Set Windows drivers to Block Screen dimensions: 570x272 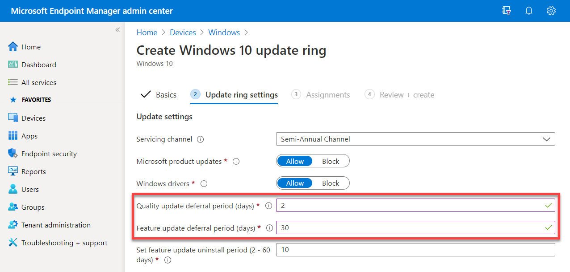[x=331, y=183]
